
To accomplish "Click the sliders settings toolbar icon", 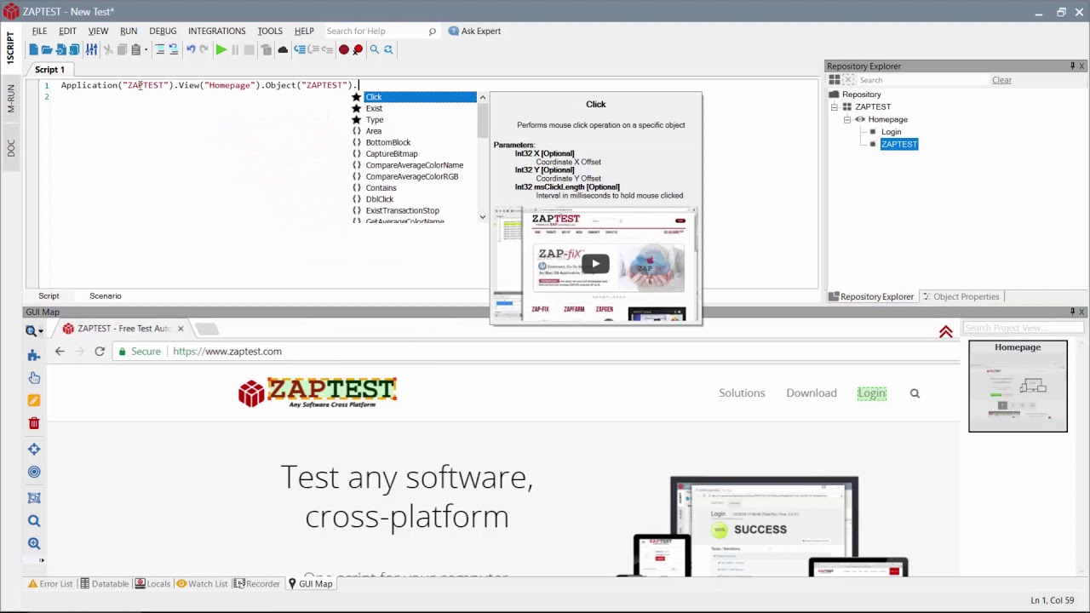I will pyautogui.click(x=91, y=49).
